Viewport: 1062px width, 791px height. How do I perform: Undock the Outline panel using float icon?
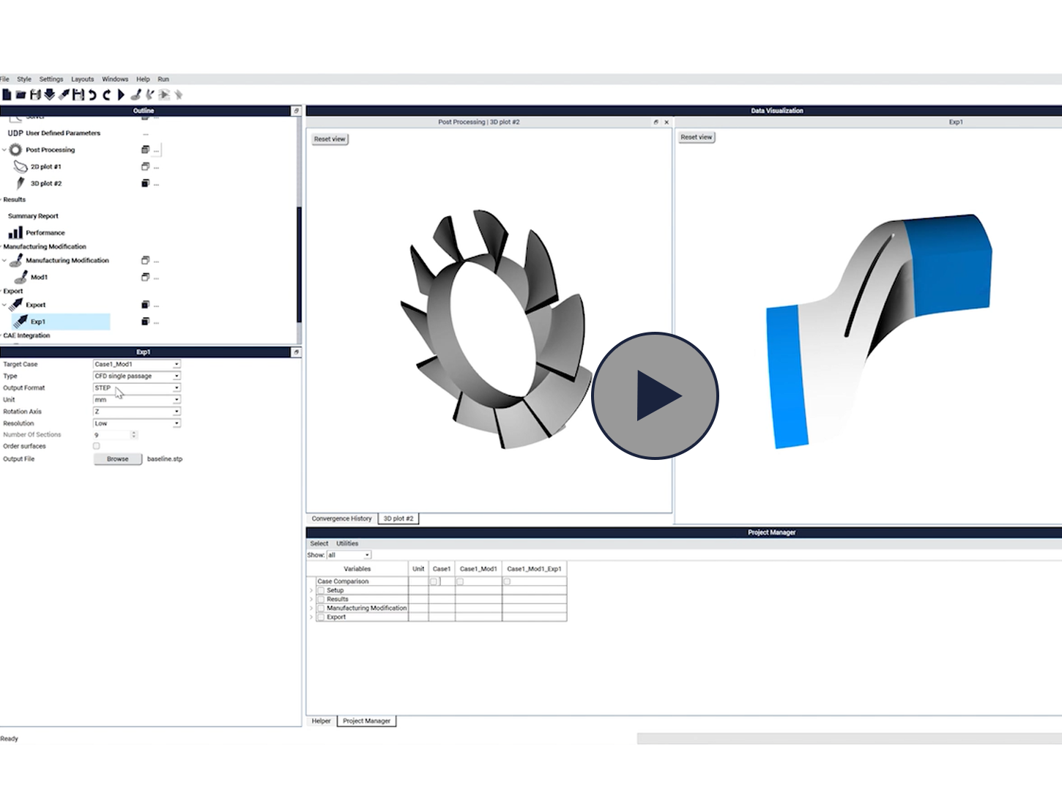coord(296,111)
